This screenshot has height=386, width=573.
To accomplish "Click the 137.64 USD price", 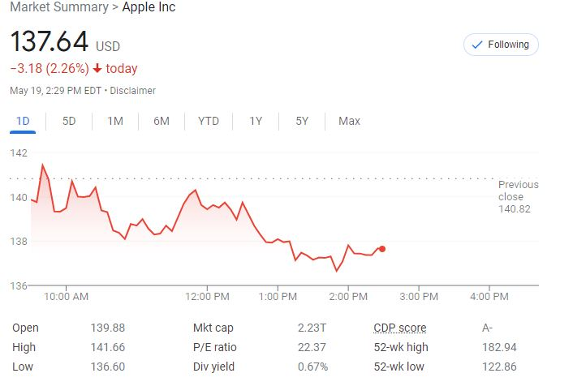I will point(50,42).
